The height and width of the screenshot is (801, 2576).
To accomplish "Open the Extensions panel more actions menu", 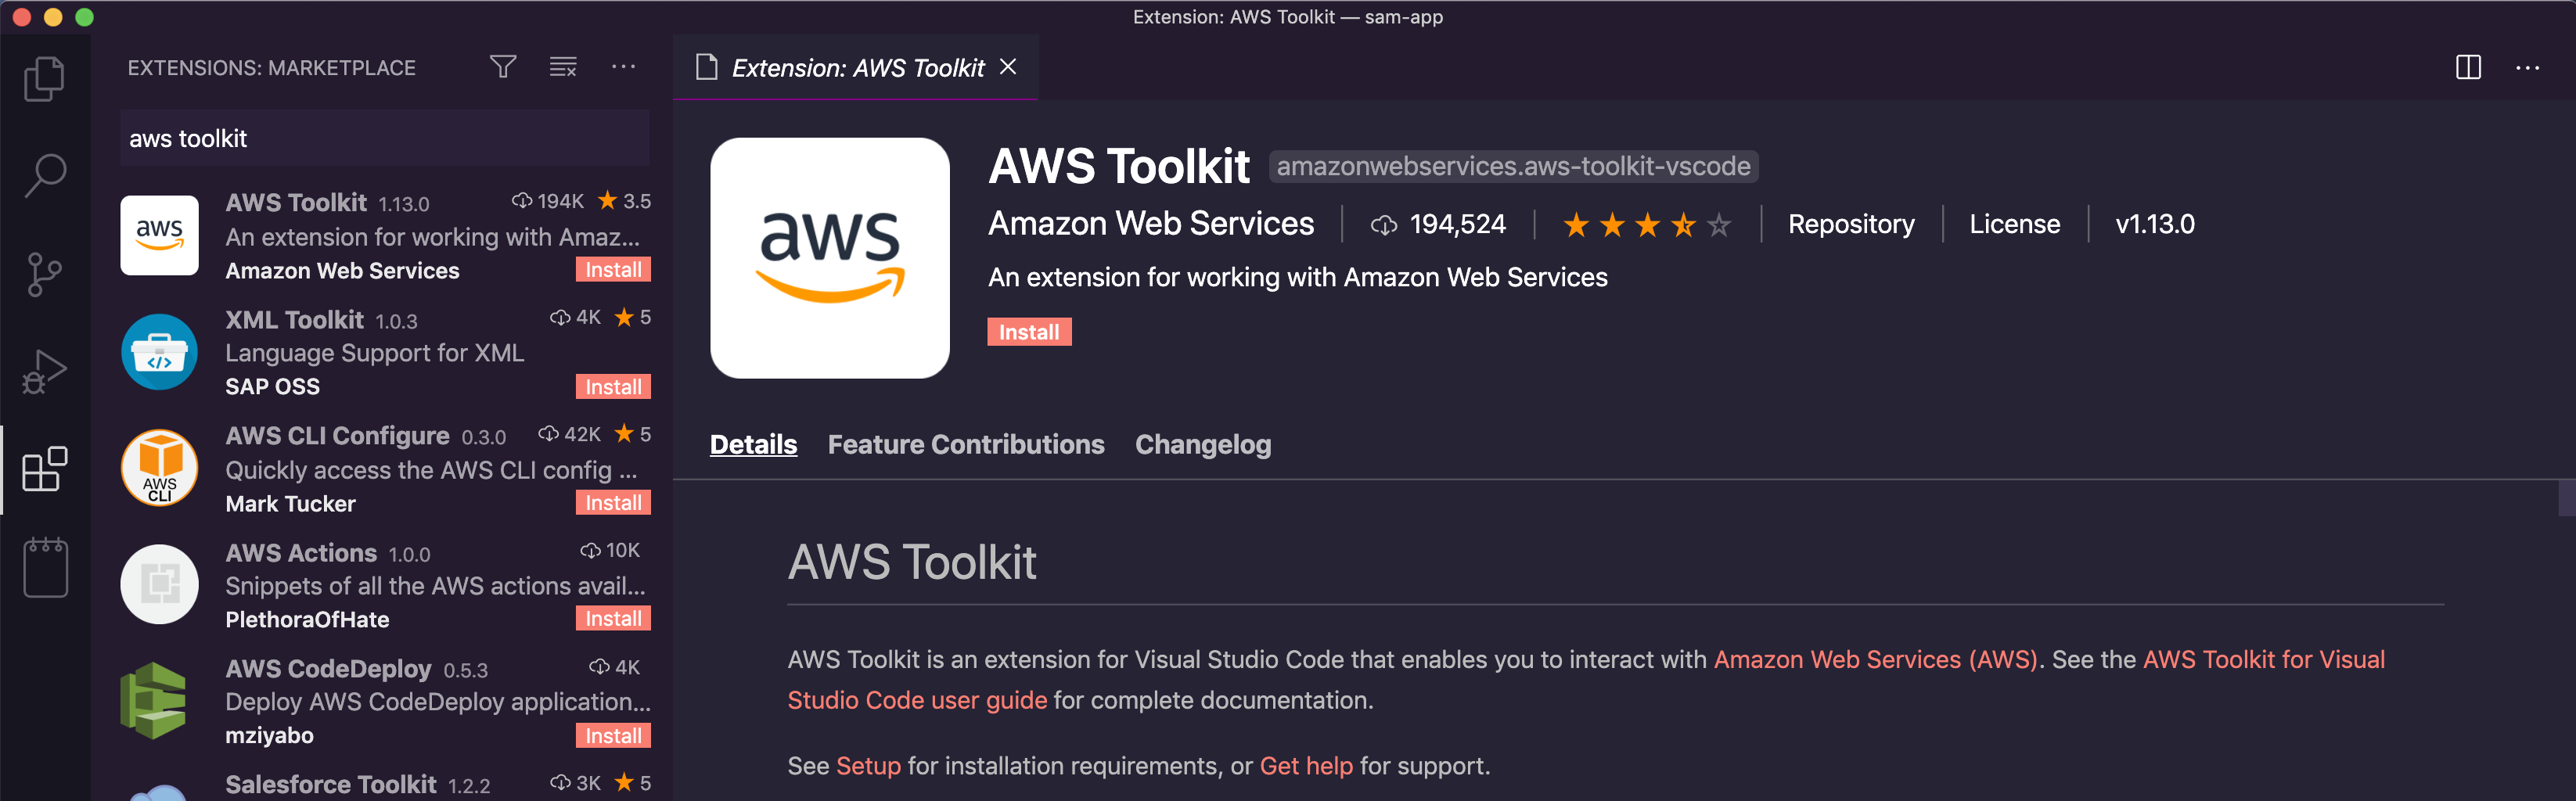I will 624,66.
